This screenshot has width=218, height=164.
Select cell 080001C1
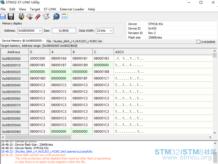coord(103,78)
